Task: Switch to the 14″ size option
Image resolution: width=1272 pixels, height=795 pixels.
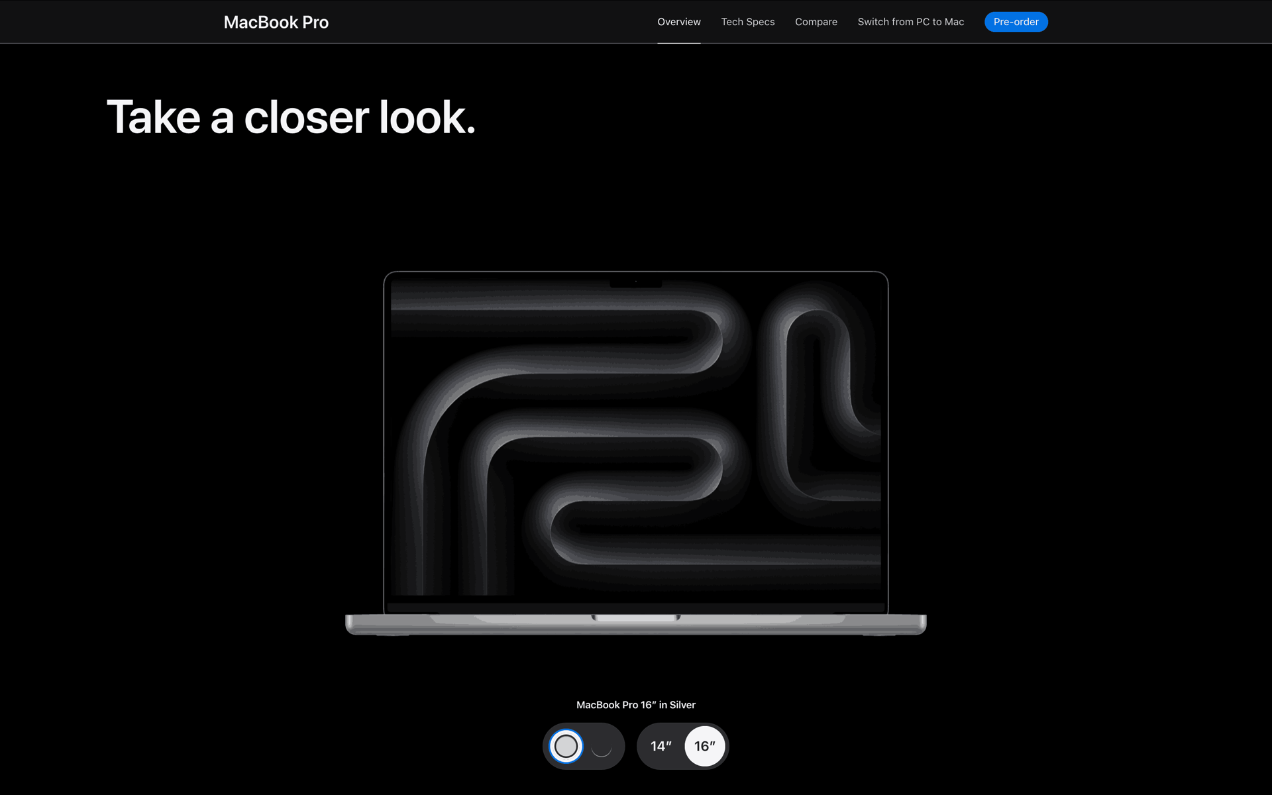Action: click(661, 747)
